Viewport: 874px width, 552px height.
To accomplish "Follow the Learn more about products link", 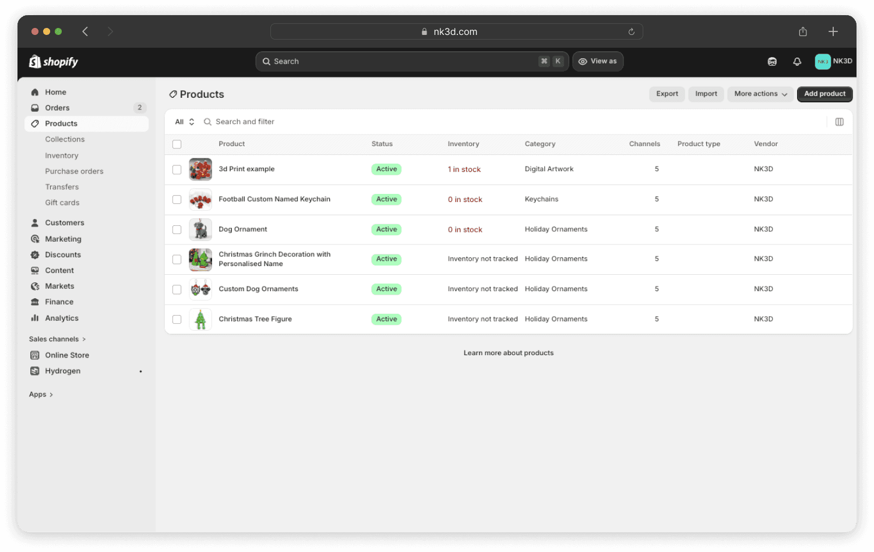I will point(509,353).
